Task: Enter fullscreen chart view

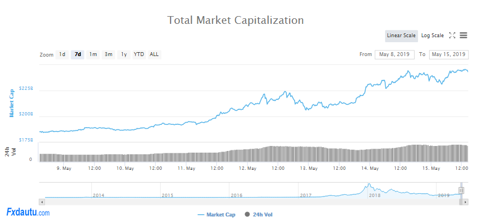Action: click(x=452, y=36)
